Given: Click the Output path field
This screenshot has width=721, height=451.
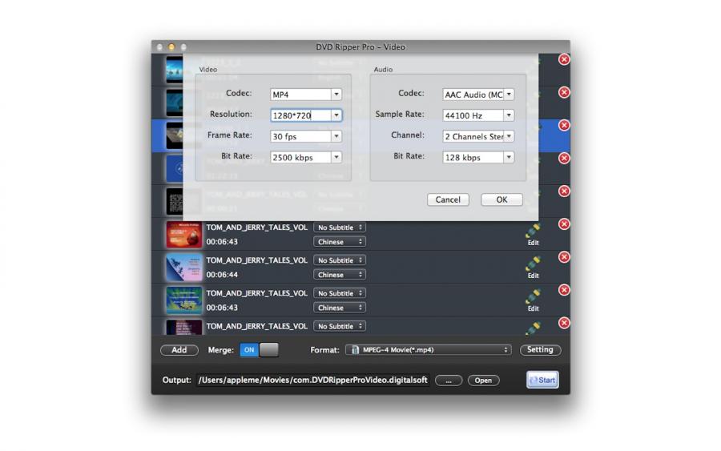Looking at the screenshot, I should [x=312, y=380].
